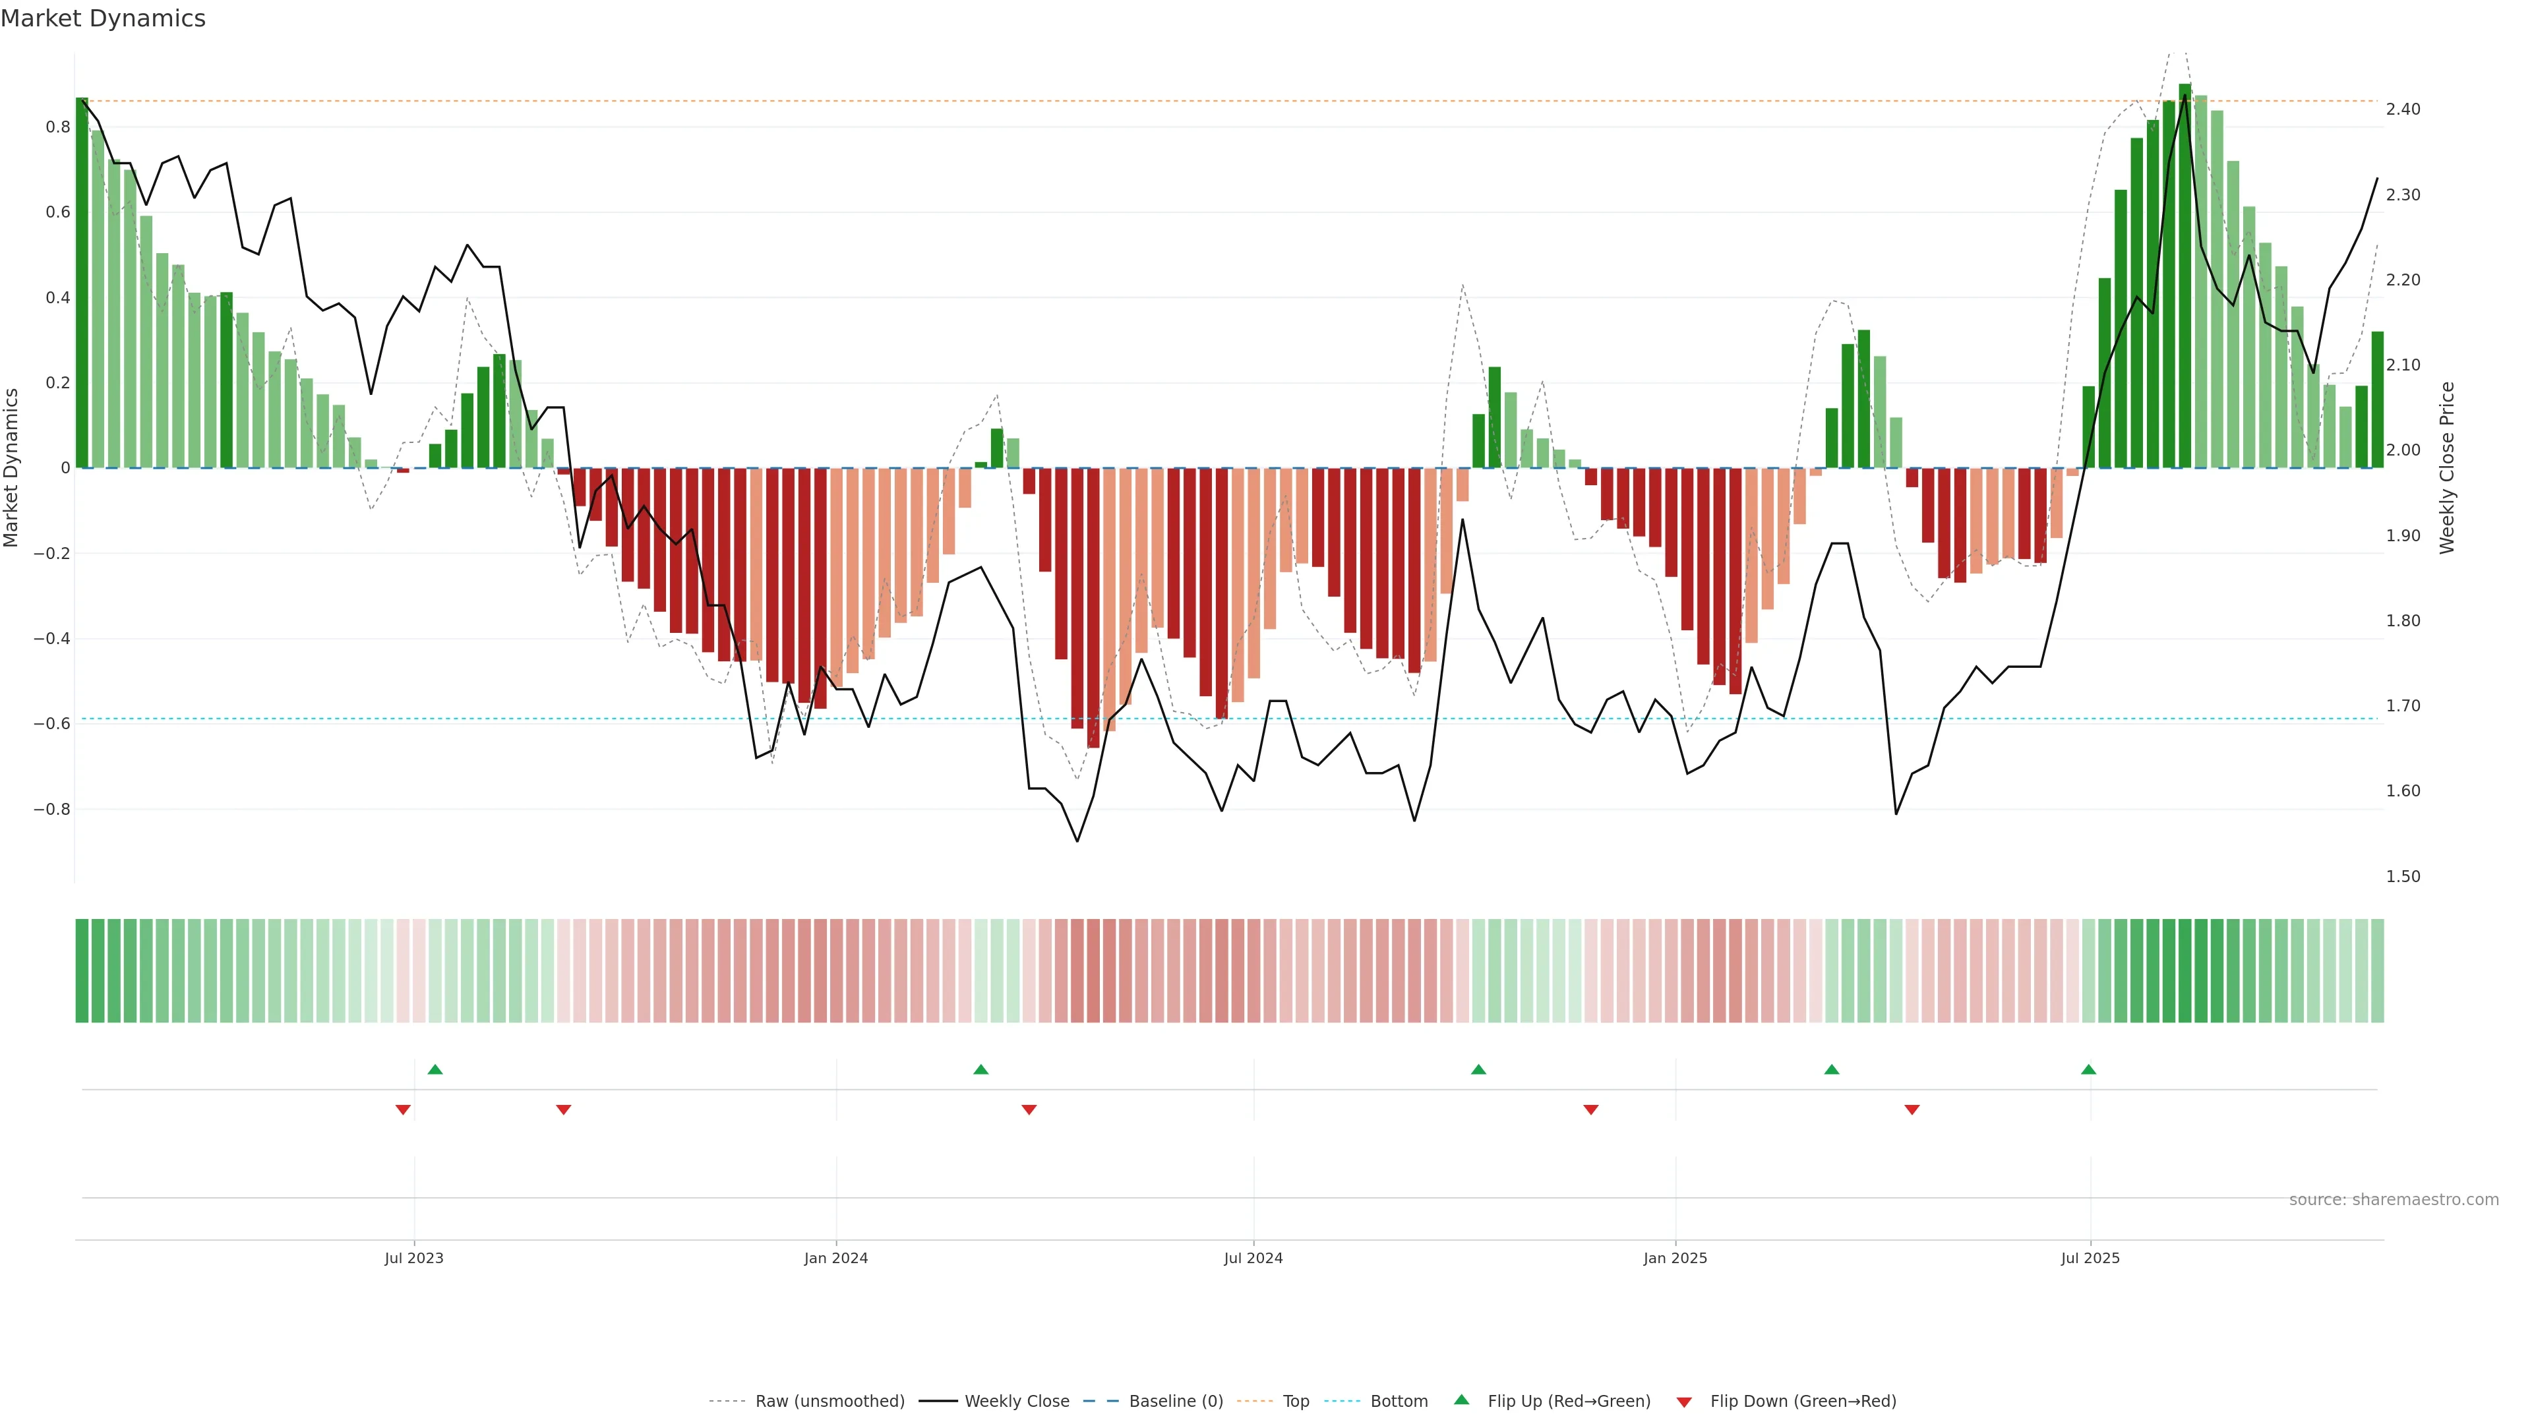
Task: Click the Jan 2024 x-axis label
Action: coord(835,1258)
